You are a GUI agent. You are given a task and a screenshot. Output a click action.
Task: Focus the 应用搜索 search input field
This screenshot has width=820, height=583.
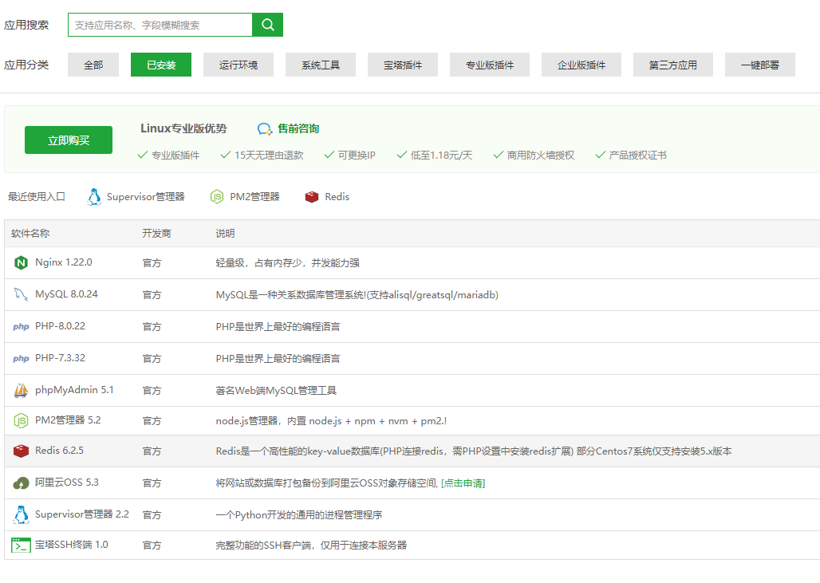pyautogui.click(x=160, y=25)
